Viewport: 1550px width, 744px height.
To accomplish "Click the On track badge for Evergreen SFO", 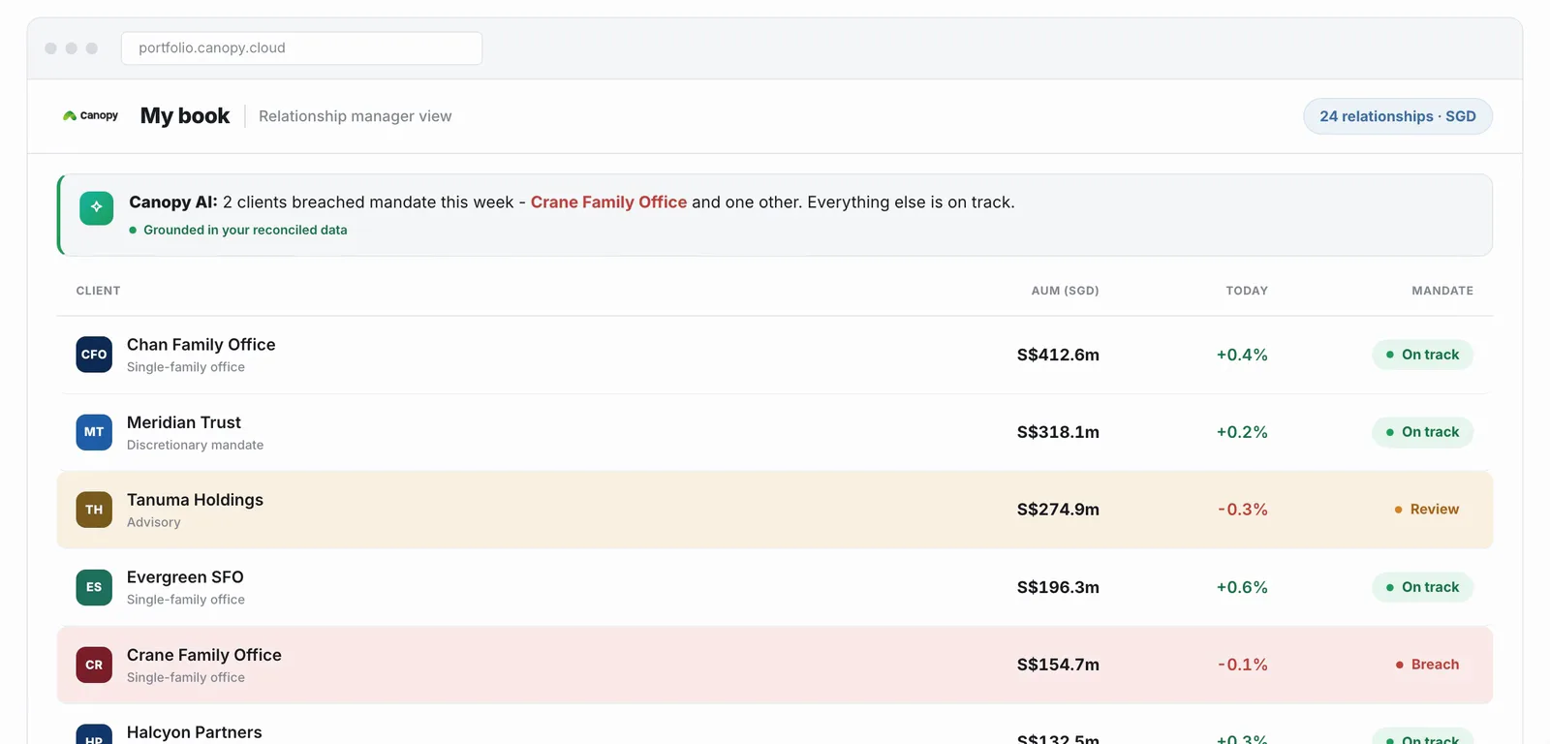I will coord(1422,587).
